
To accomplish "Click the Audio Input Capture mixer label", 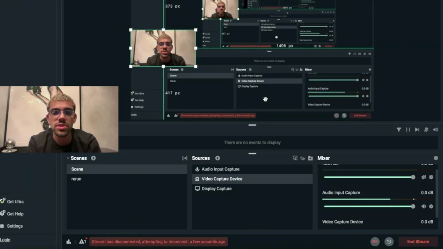I will pyautogui.click(x=341, y=193).
